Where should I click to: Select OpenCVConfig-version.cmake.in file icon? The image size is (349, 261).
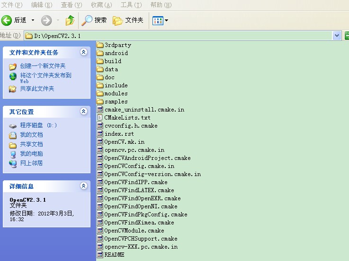100,174
